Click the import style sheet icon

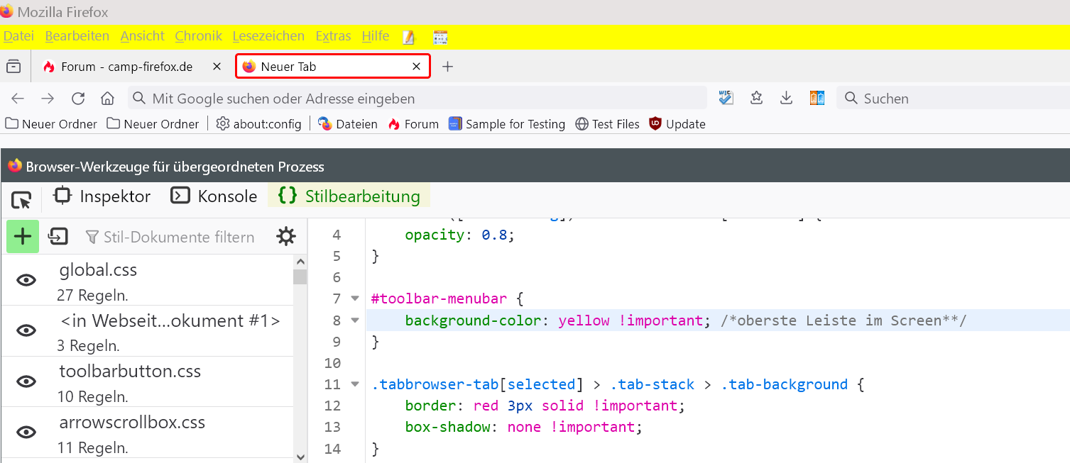pos(58,237)
